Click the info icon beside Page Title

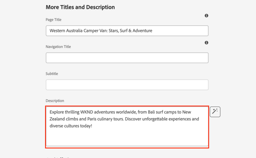pos(207,16)
